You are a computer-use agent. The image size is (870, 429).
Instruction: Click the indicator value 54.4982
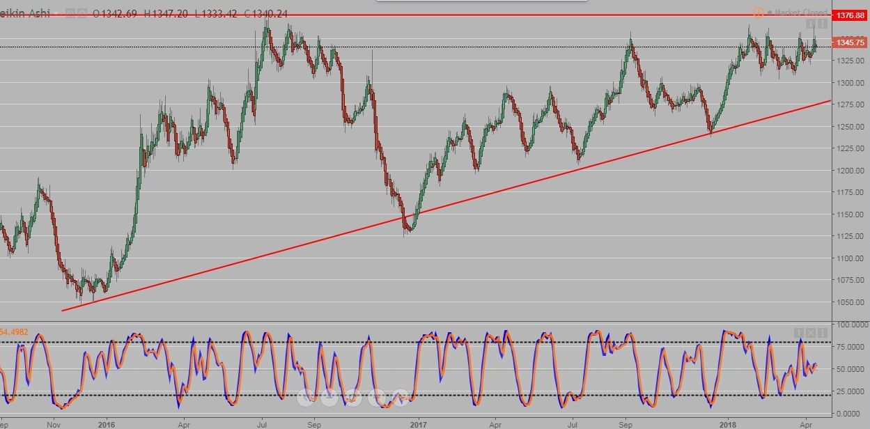(13, 332)
